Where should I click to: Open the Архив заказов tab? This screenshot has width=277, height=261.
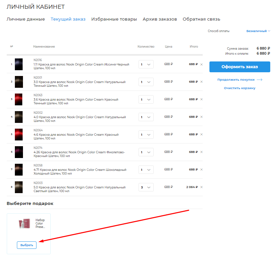point(160,19)
